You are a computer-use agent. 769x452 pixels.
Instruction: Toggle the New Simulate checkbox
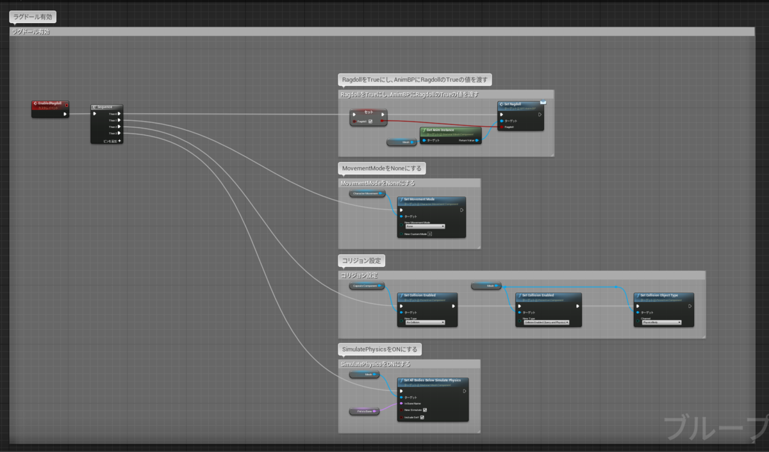coord(425,410)
